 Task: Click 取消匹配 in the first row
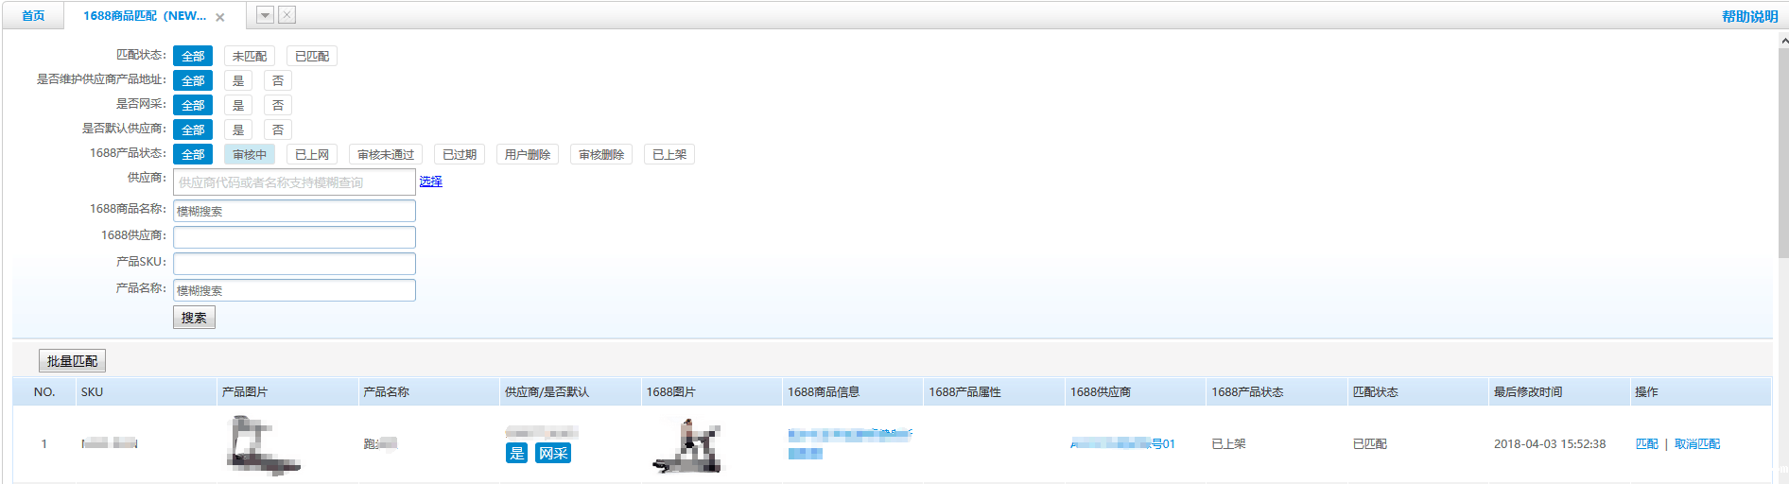1697,444
